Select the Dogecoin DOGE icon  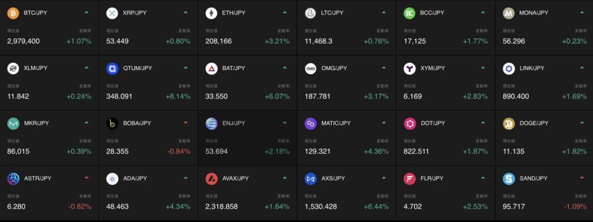tap(508, 123)
